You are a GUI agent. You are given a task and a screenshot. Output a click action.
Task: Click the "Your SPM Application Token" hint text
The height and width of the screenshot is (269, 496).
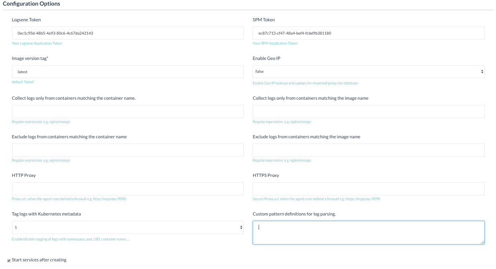(x=275, y=43)
